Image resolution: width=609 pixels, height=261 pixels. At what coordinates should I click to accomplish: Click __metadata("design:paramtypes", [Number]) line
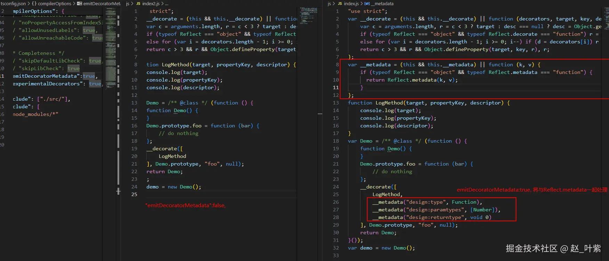437,210
